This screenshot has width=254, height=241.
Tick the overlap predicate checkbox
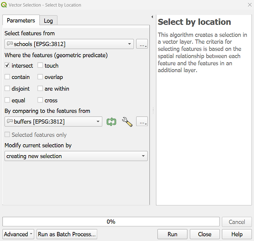tap(40, 77)
